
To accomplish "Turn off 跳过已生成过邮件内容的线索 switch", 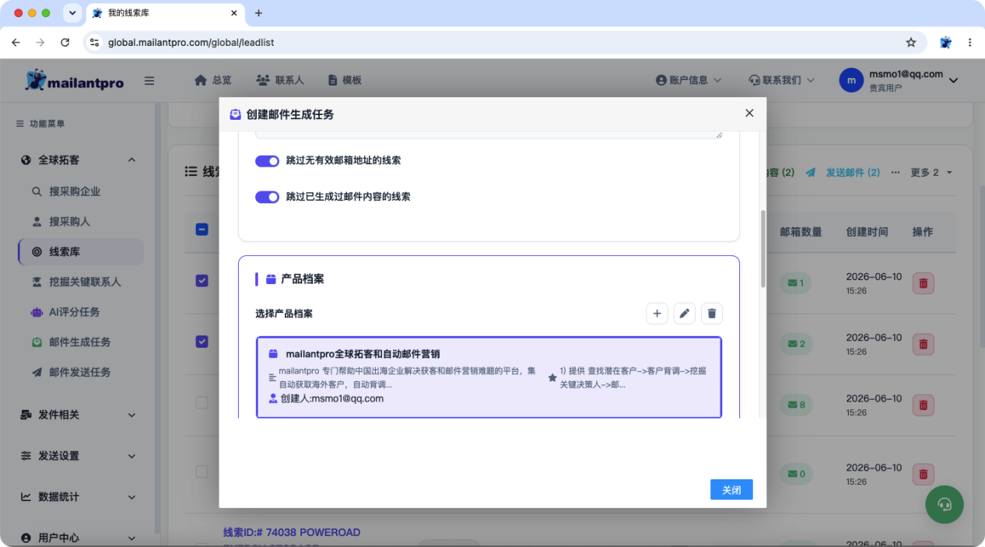I will pyautogui.click(x=267, y=197).
